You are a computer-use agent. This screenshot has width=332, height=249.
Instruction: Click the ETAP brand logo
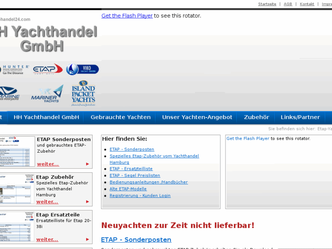tap(48, 69)
